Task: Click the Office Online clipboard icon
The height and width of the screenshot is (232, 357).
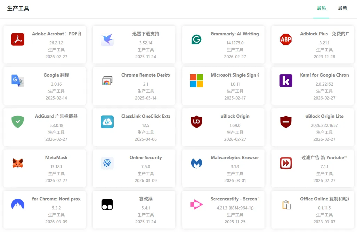Action: point(286,205)
